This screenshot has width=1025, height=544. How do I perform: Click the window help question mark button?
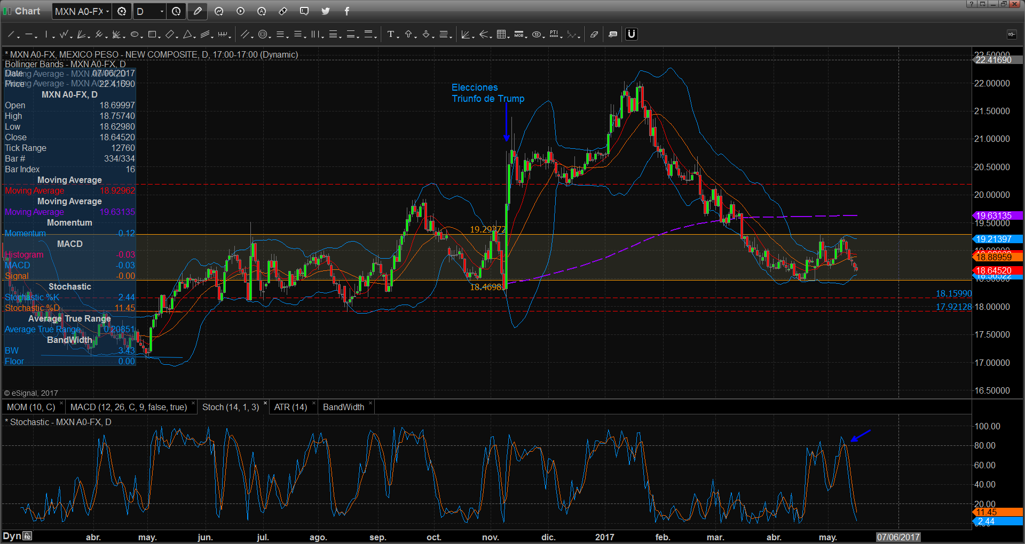tap(972, 4)
